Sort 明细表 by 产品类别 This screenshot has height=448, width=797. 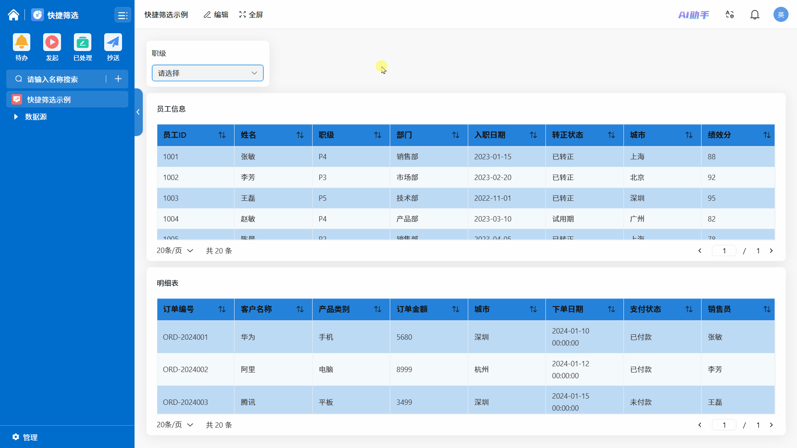pos(378,309)
